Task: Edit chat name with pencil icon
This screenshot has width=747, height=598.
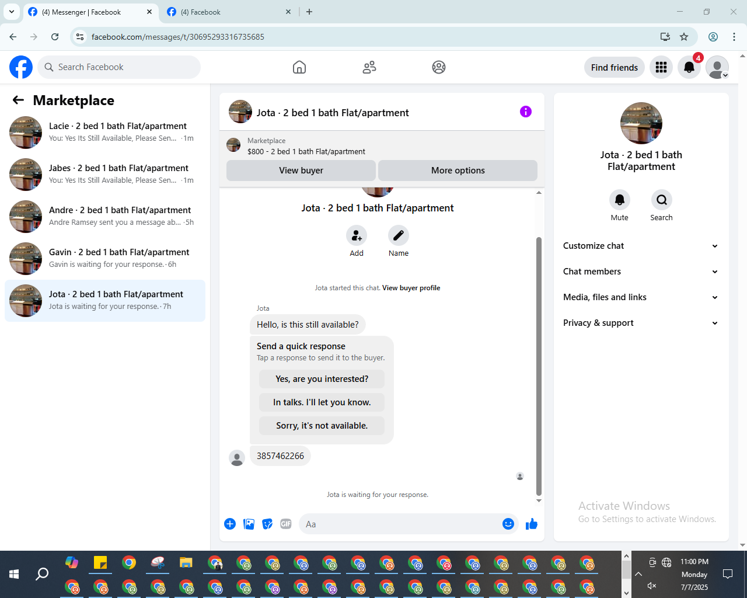Action: 399,236
